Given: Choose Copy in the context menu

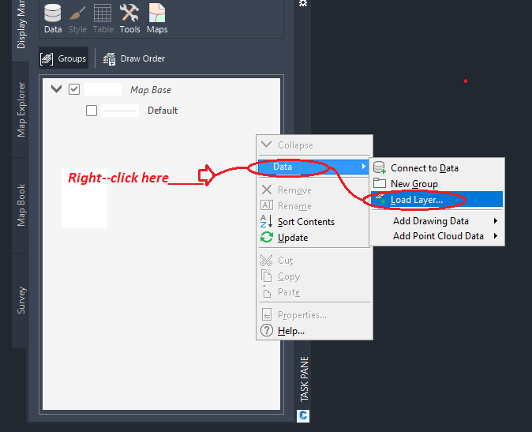Looking at the screenshot, I should (314, 276).
